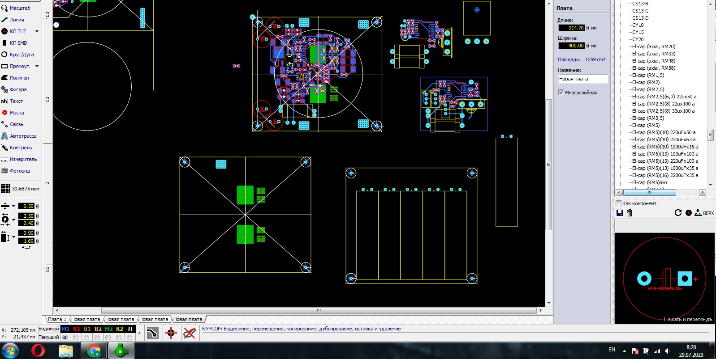Open Chrome from the taskbar

click(93, 351)
